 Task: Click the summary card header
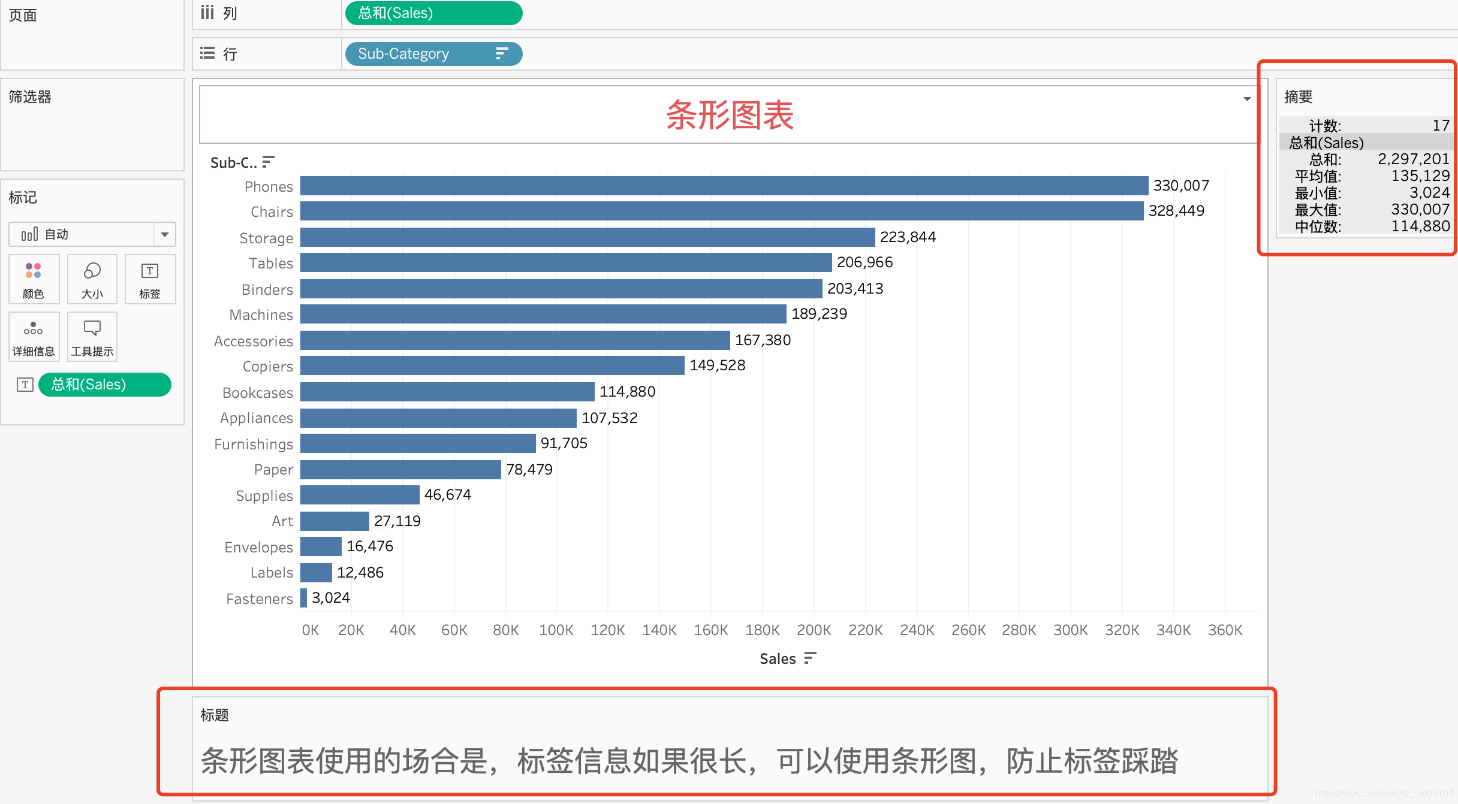[1299, 96]
